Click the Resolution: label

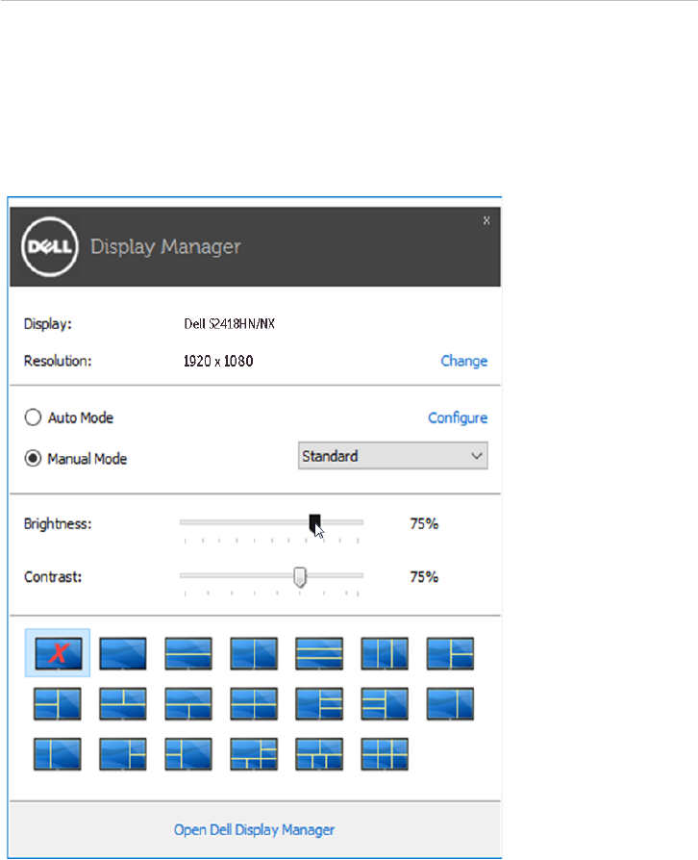[x=58, y=361]
